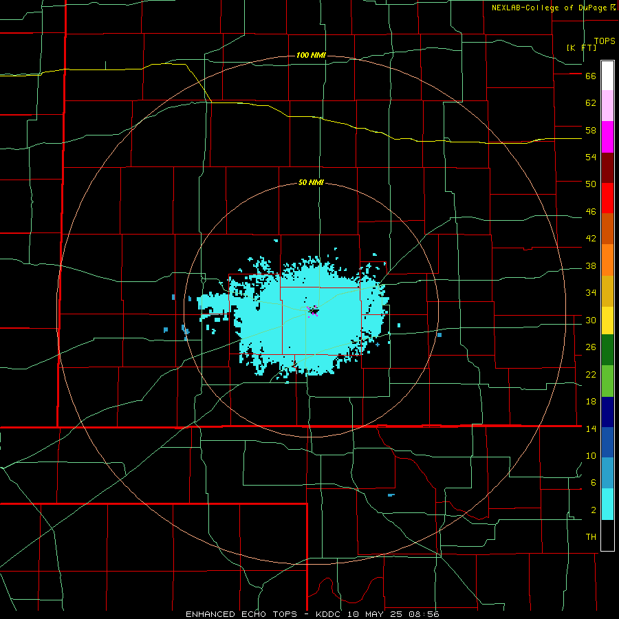This screenshot has width=619, height=619.
Task: Click the [K FT] units label
Action: click(581, 47)
